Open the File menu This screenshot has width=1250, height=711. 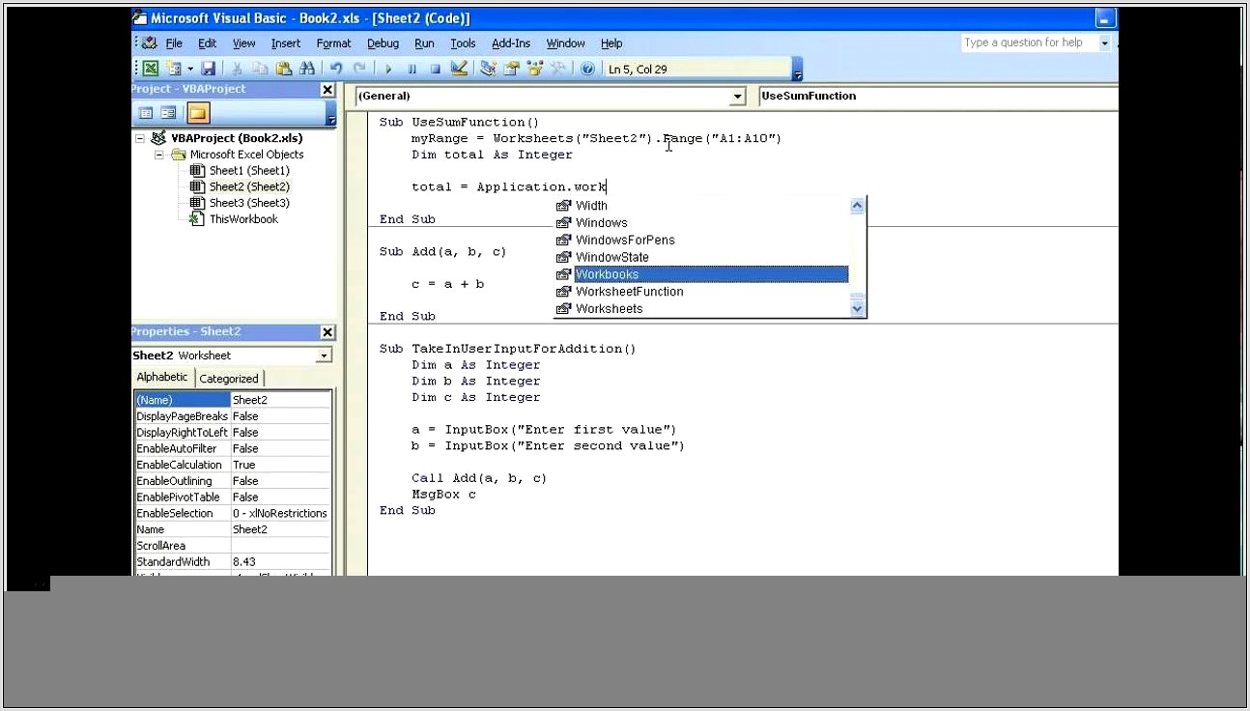click(174, 43)
